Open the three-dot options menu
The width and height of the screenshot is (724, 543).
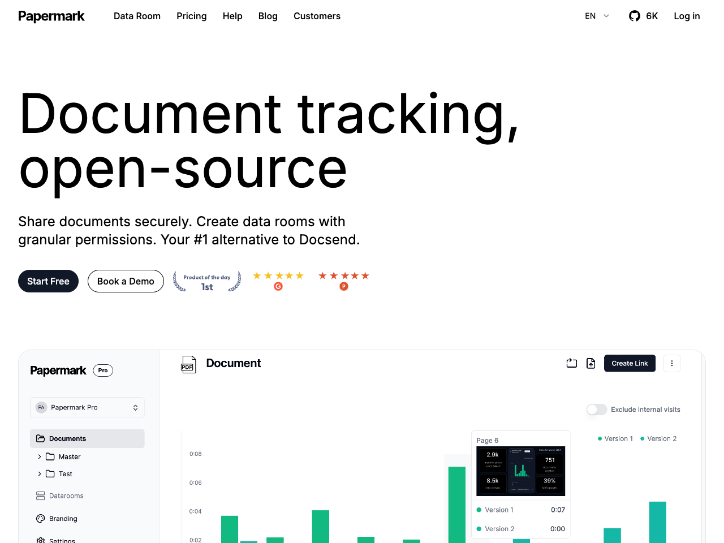click(x=672, y=363)
